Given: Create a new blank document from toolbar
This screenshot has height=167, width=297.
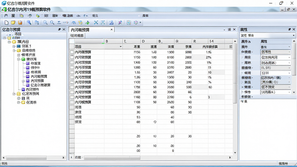Looking at the screenshot, I should pyautogui.click(x=6, y=23).
